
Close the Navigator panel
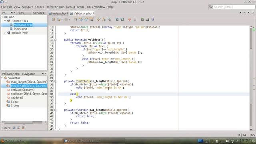coord(46,74)
